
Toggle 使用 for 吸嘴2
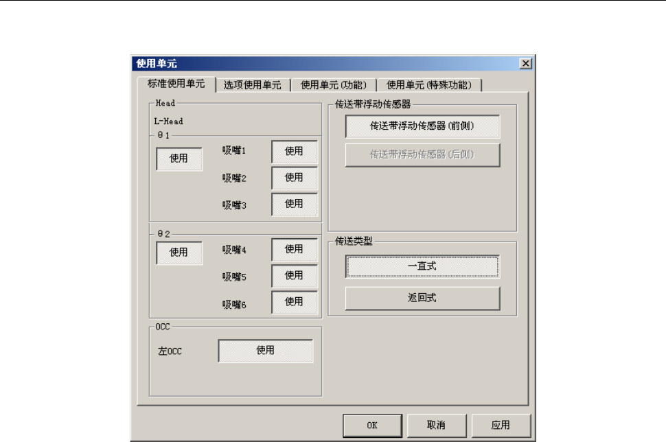pyautogui.click(x=295, y=178)
